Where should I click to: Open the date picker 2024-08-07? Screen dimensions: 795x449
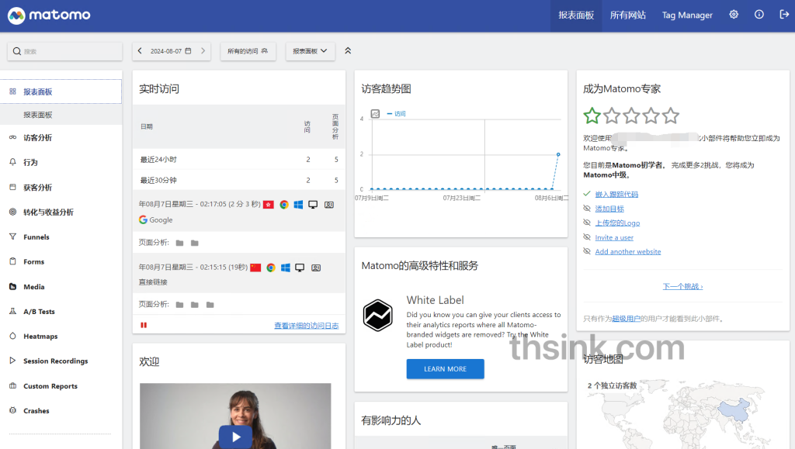171,50
